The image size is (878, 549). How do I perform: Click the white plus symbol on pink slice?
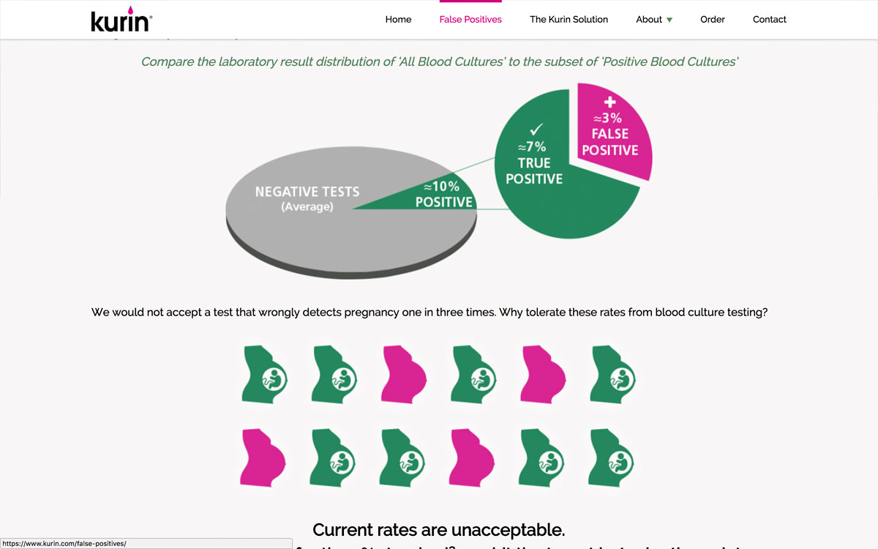point(609,102)
